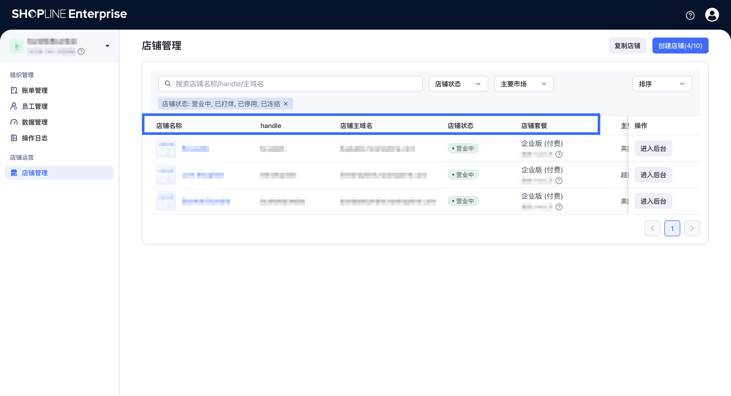The width and height of the screenshot is (731, 396).
Task: Open the user account avatar menu
Action: pyautogui.click(x=712, y=15)
